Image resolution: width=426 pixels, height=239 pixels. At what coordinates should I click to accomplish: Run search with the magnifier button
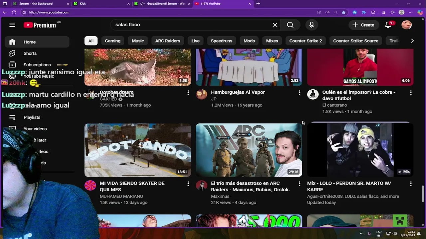(290, 25)
